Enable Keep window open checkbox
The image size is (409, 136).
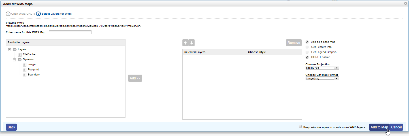tap(300, 127)
